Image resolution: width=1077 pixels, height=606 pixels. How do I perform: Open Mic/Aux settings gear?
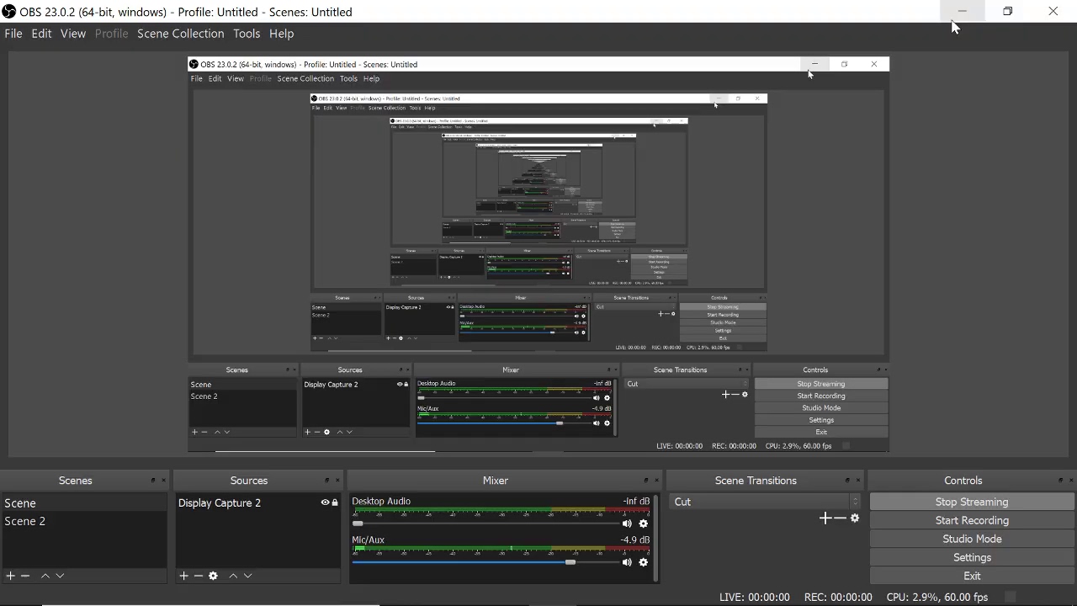tap(644, 562)
